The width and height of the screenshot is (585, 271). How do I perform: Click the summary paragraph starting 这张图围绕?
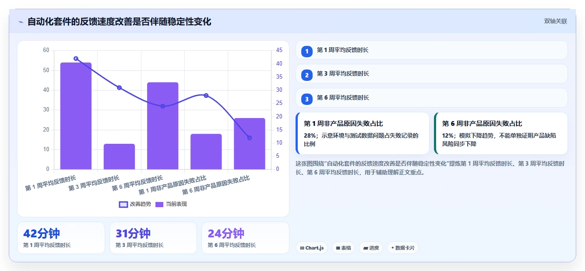point(430,168)
